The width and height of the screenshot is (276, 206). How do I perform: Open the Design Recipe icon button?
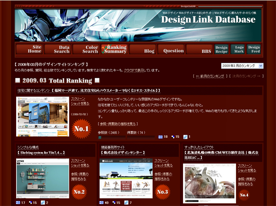(221, 49)
